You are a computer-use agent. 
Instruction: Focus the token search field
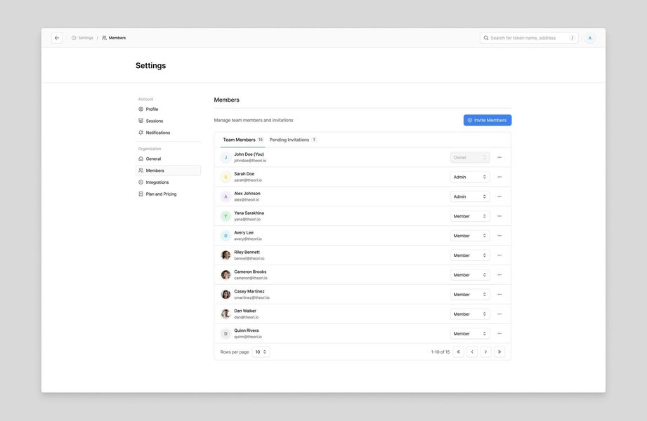(529, 38)
